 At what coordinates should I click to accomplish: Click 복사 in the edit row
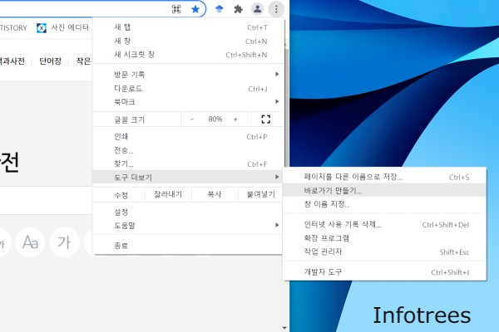coord(215,194)
